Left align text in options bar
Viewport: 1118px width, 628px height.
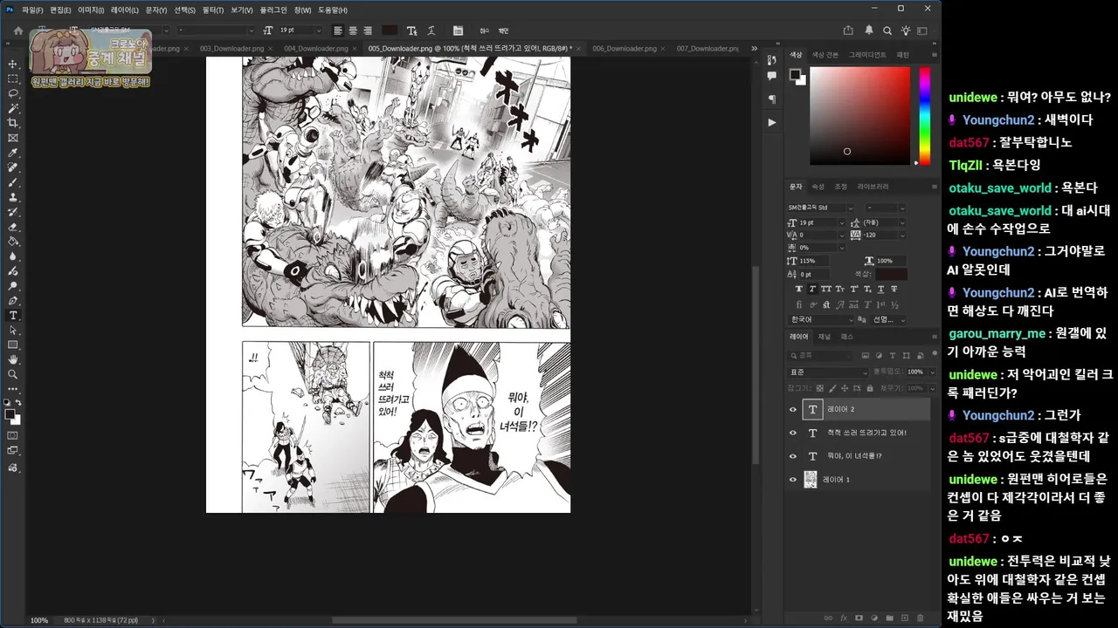pos(338,31)
